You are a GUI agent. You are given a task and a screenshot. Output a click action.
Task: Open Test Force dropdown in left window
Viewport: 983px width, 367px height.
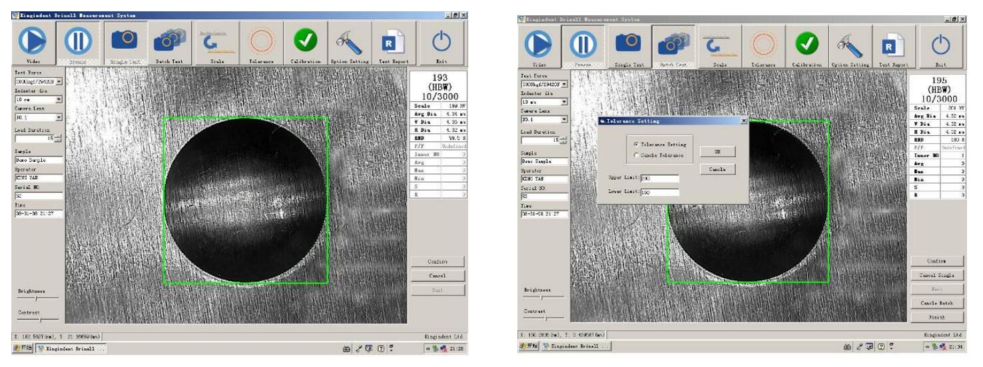tap(59, 81)
